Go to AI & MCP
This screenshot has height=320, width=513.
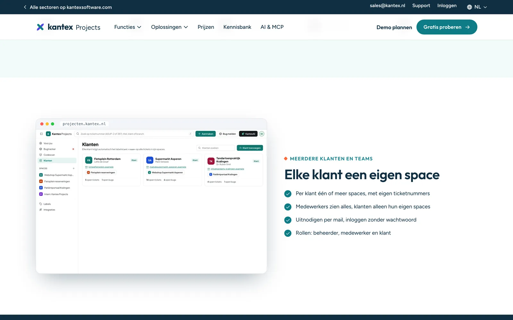tap(272, 27)
